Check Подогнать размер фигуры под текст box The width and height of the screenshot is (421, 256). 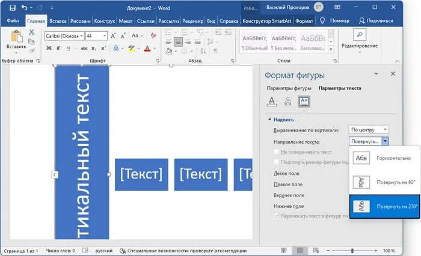tap(276, 162)
